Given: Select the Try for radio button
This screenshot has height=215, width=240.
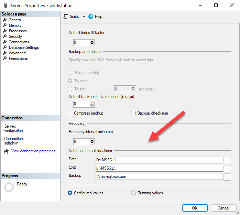Looking at the screenshot, I should click(70, 89).
